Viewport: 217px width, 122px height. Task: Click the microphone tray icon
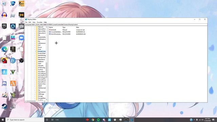tap(197, 120)
